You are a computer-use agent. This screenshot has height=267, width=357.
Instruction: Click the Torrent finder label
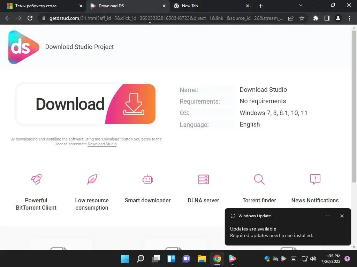(x=259, y=201)
